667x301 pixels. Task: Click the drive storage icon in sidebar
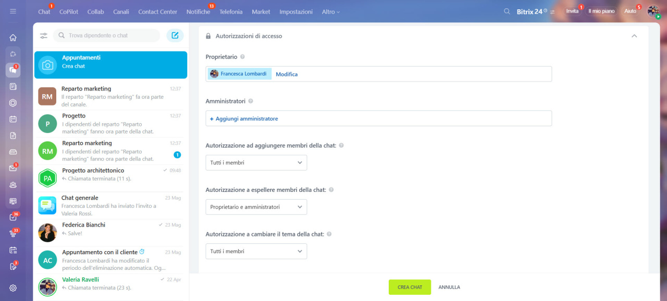[x=13, y=152]
